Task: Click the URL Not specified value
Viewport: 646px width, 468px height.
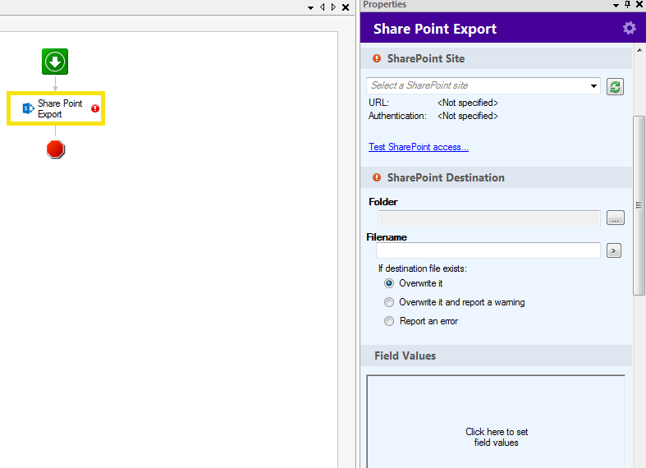Action: 468,103
